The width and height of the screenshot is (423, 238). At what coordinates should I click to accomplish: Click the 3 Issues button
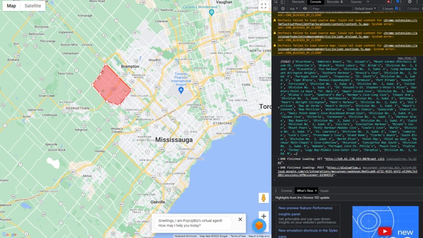(x=391, y=8)
